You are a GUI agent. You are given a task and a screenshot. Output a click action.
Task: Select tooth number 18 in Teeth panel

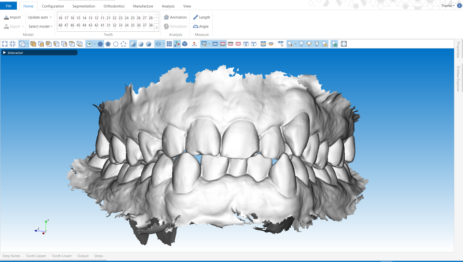coord(60,18)
